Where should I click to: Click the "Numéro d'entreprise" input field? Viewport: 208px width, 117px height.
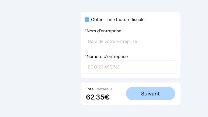(x=130, y=67)
